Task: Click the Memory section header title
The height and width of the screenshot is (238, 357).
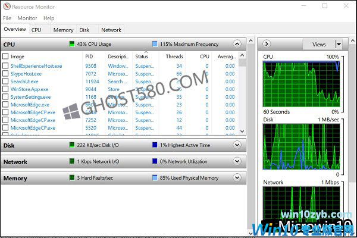Action: (x=15, y=178)
